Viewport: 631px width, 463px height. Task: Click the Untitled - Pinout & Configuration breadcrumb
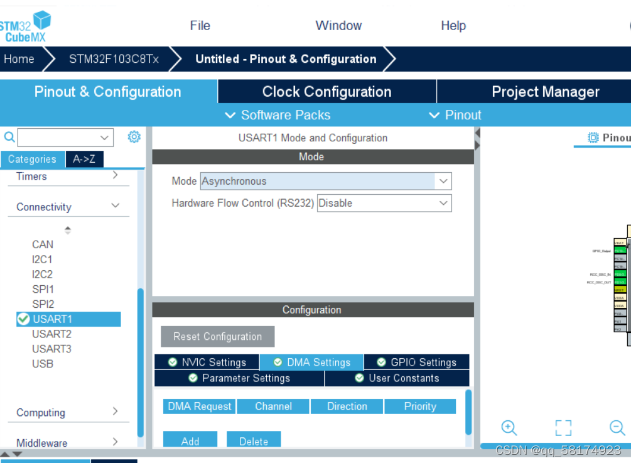pyautogui.click(x=286, y=59)
